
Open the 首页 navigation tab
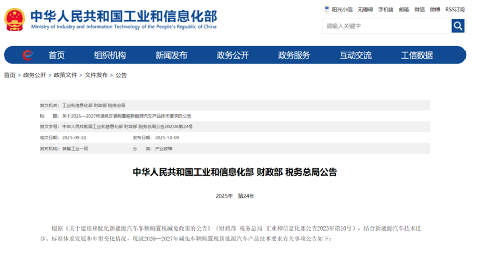57,55
